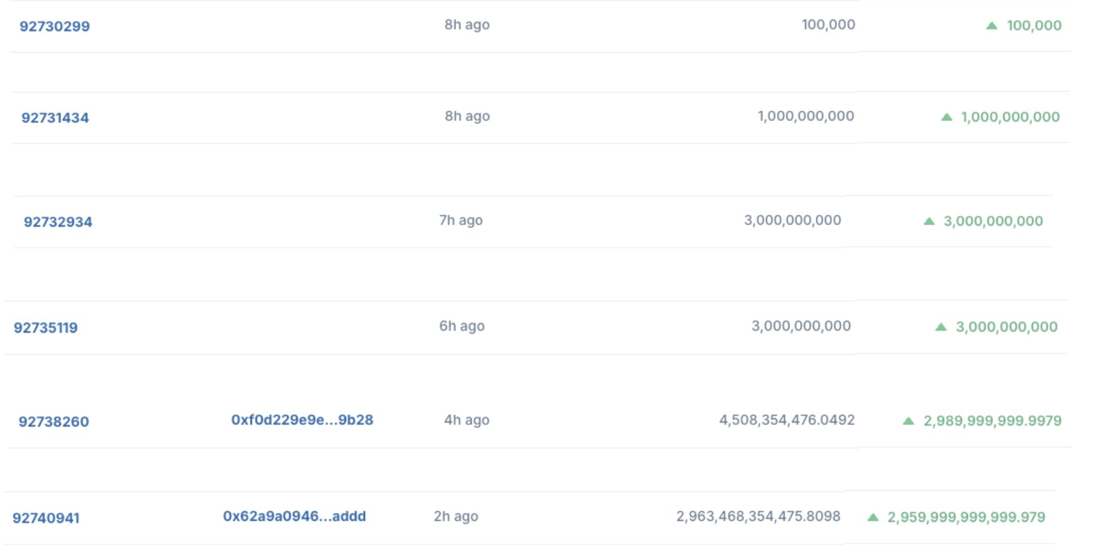
Task: Select the balance value 4,508,354,476.0492
Action: pyautogui.click(x=787, y=420)
